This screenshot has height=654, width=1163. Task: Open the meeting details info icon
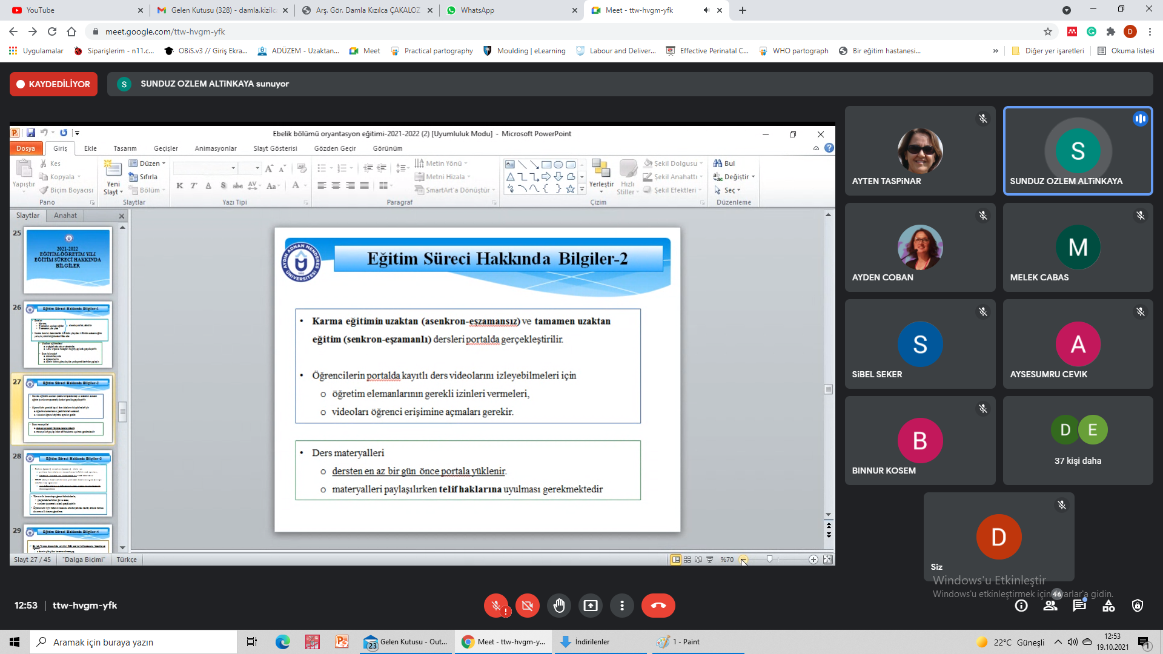[1021, 606]
